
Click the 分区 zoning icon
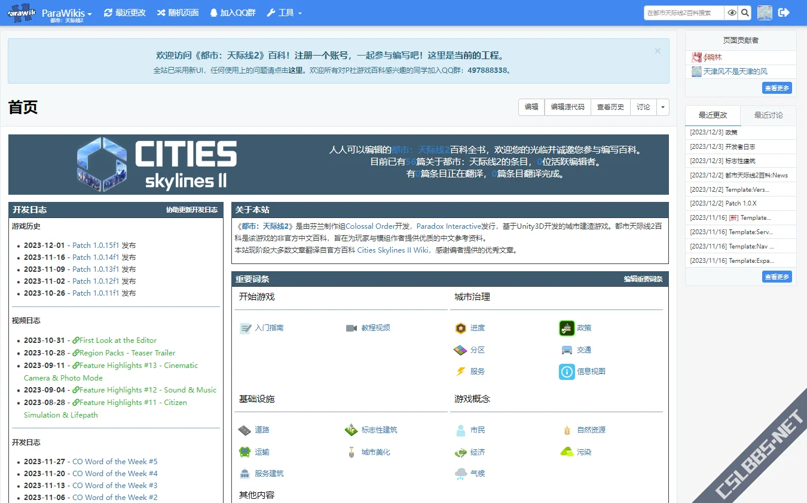pos(460,350)
